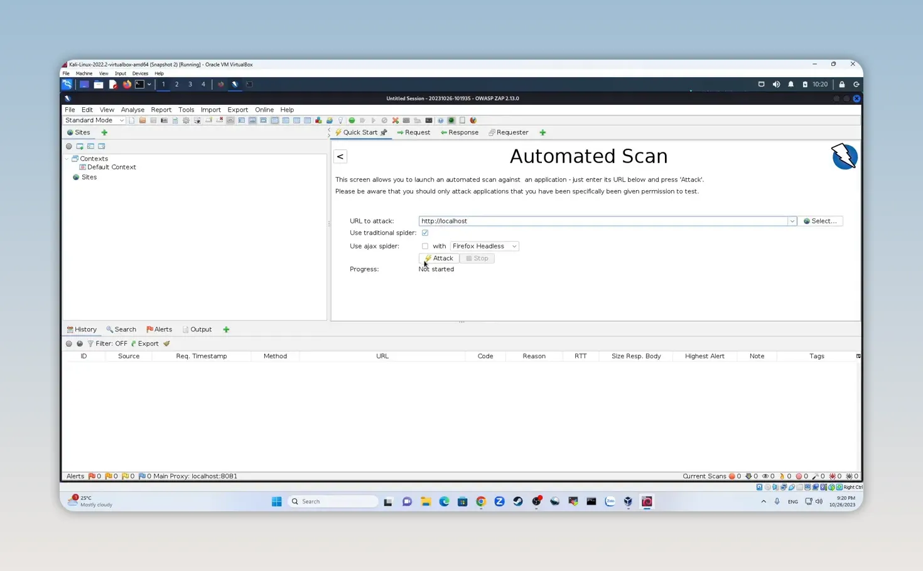Viewport: 923px width, 571px height.
Task: Switch to Kali workspace 2
Action: click(176, 84)
